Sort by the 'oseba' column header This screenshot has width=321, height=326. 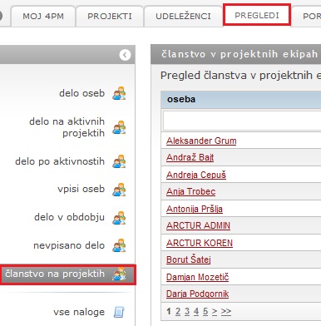181,99
